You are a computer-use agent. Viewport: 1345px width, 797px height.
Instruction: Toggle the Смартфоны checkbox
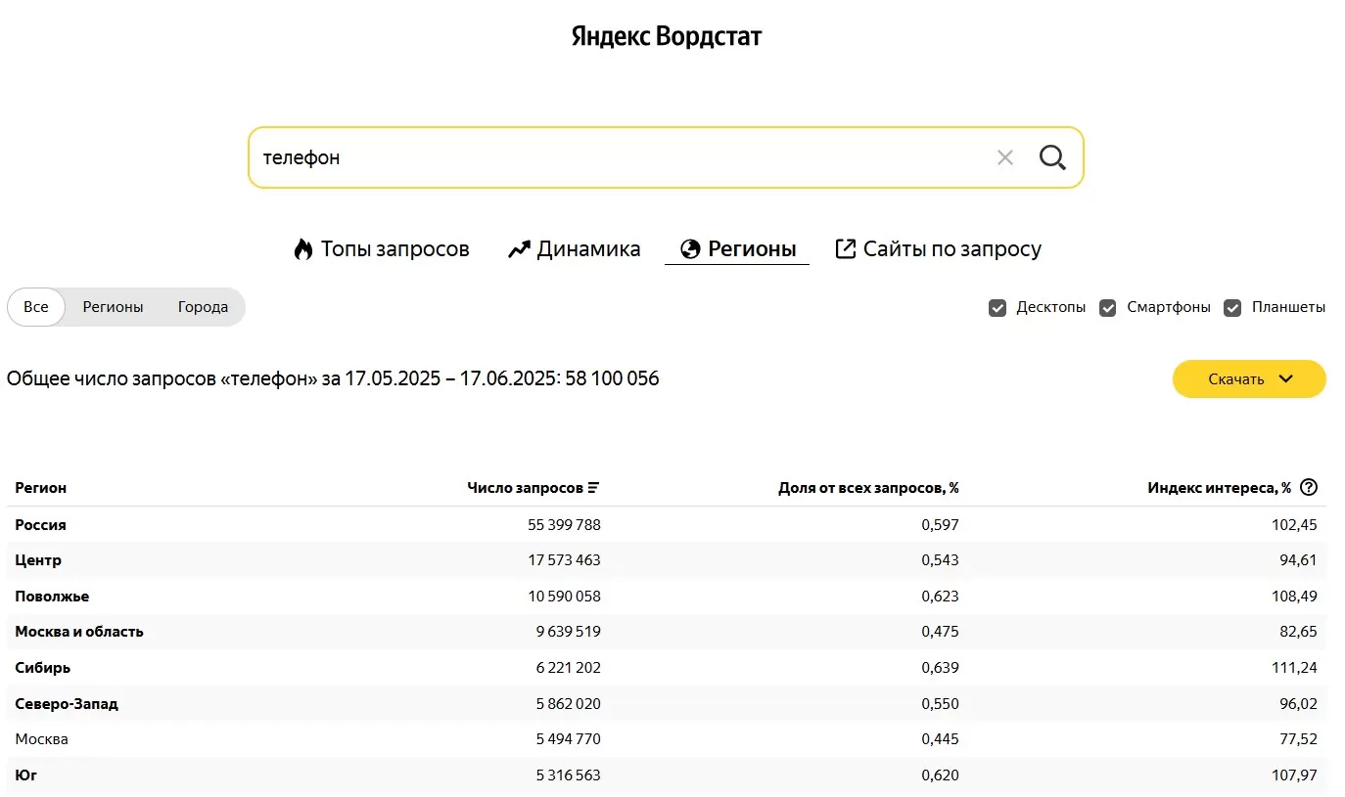pos(1108,308)
